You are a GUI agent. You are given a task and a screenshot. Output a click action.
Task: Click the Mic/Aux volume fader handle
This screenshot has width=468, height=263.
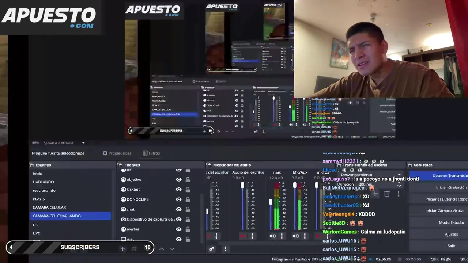click(295, 185)
